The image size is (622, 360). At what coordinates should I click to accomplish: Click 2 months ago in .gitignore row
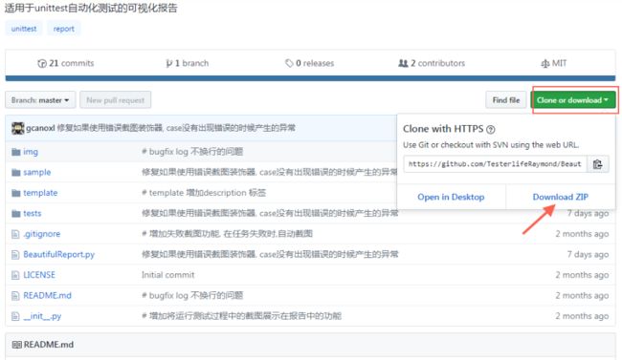pyautogui.click(x=582, y=234)
